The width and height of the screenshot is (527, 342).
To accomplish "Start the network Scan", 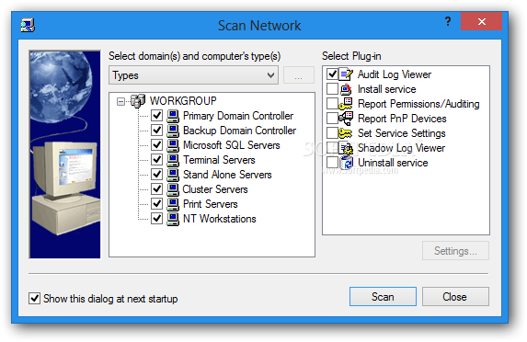I will [x=383, y=297].
